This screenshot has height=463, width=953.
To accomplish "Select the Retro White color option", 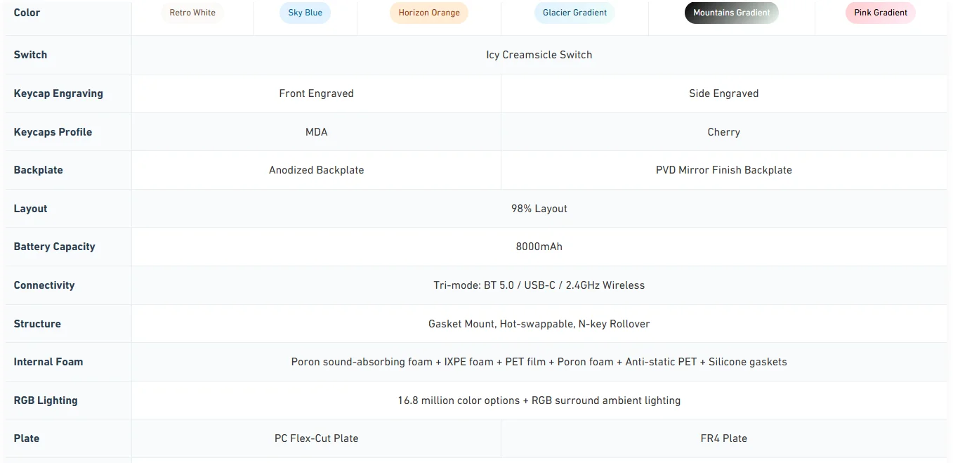I will (192, 13).
